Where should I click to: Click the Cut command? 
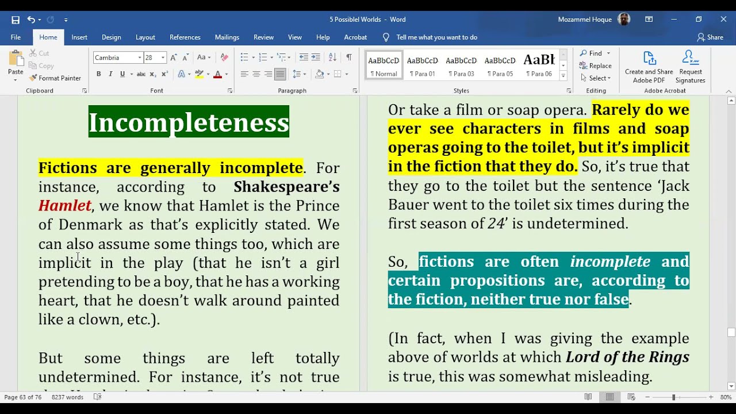coord(39,53)
